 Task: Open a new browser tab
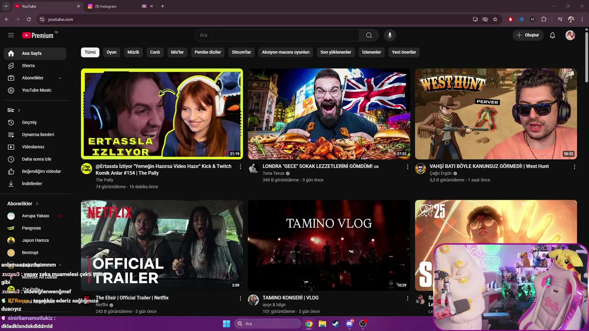click(x=162, y=6)
